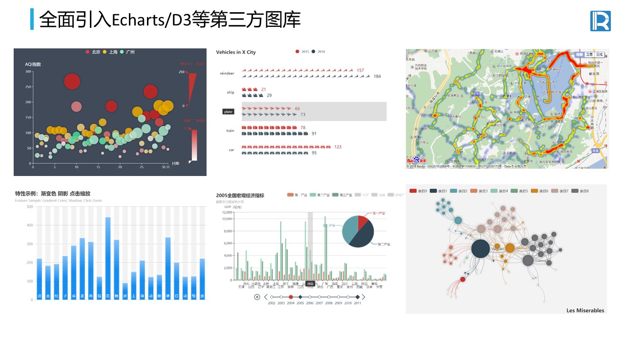Image resolution: width=625 pixels, height=352 pixels.
Task: Jump to the 2011 diamond timeline marker
Action: pos(357,297)
